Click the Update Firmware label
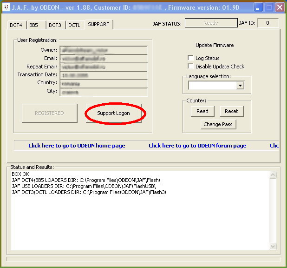 [x=215, y=45]
